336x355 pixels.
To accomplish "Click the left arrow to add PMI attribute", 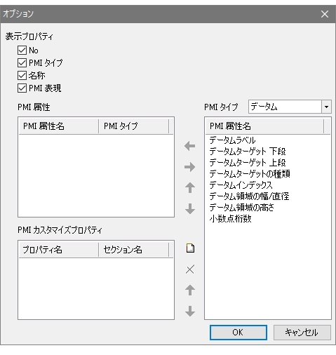I will pyautogui.click(x=189, y=146).
